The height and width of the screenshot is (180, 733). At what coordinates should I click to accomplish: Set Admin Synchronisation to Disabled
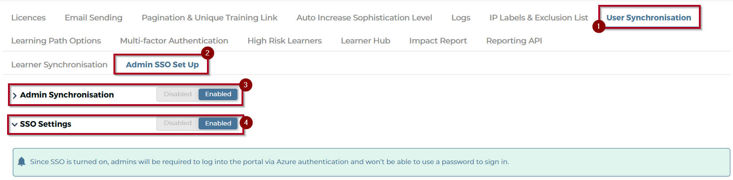pos(178,94)
